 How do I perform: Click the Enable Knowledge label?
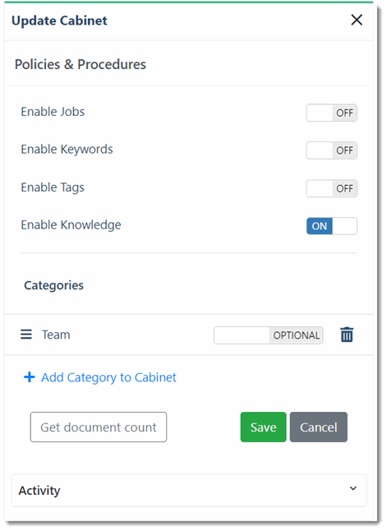tap(71, 225)
